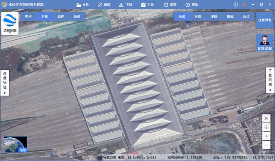Click the app logo in title bar
The height and width of the screenshot is (161, 275).
pyautogui.click(x=4, y=5)
